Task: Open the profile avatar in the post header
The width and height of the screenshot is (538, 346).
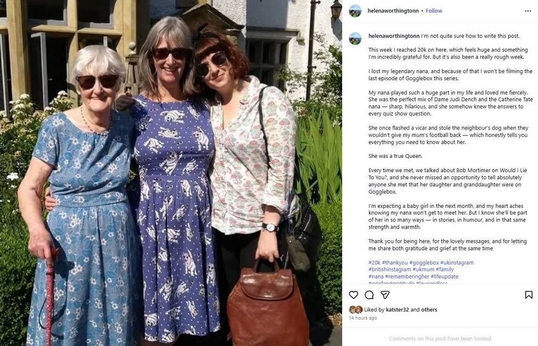Action: (x=355, y=11)
